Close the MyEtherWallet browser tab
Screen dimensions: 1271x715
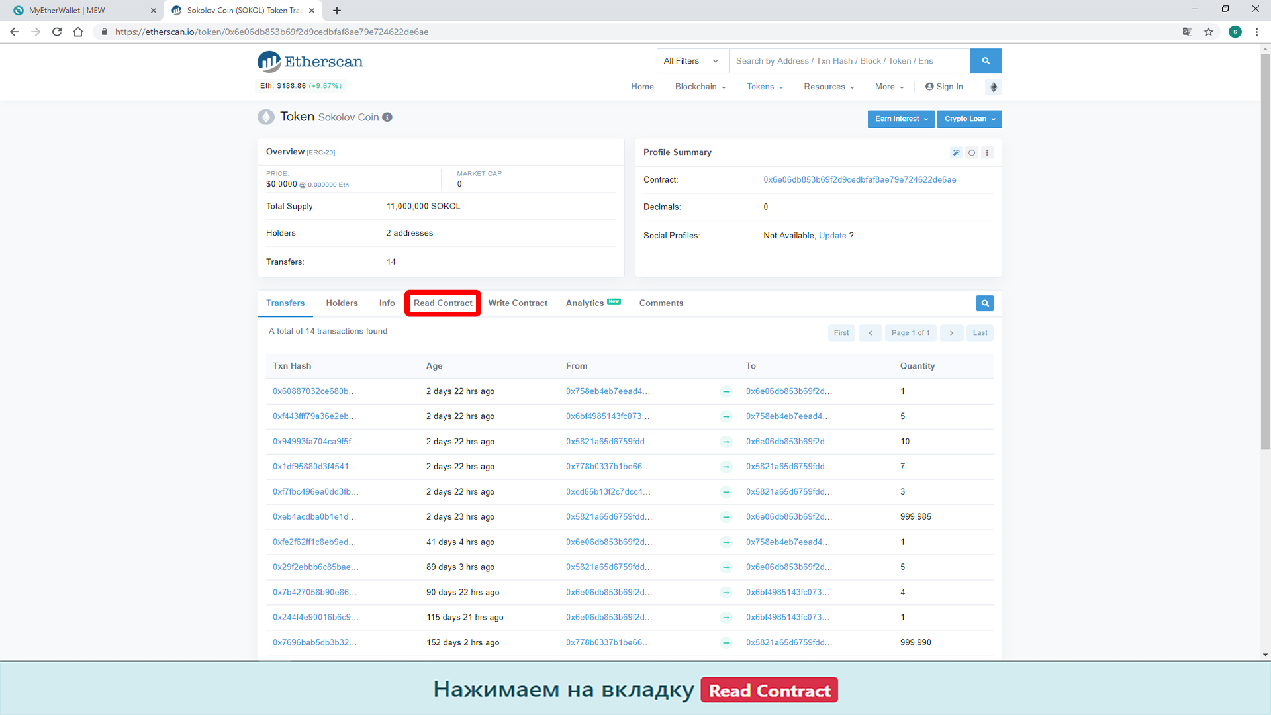click(154, 11)
